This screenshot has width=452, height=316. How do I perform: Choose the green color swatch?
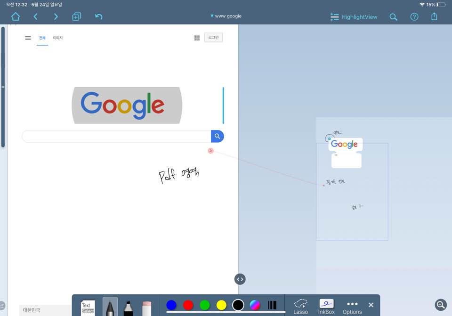click(x=205, y=305)
